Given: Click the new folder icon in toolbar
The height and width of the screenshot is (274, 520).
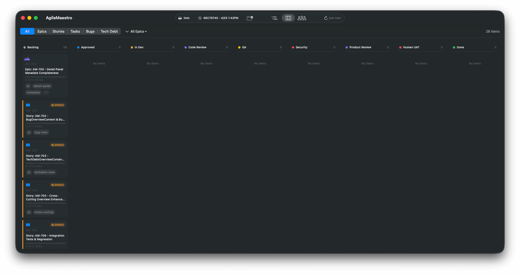Looking at the screenshot, I should (250, 18).
